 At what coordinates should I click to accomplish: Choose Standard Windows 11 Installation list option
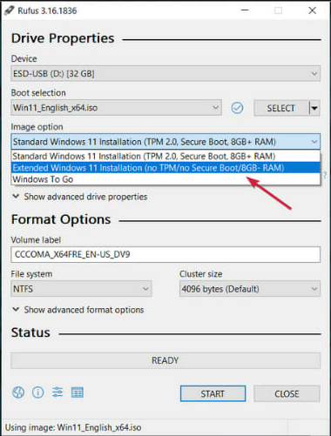tap(165, 156)
